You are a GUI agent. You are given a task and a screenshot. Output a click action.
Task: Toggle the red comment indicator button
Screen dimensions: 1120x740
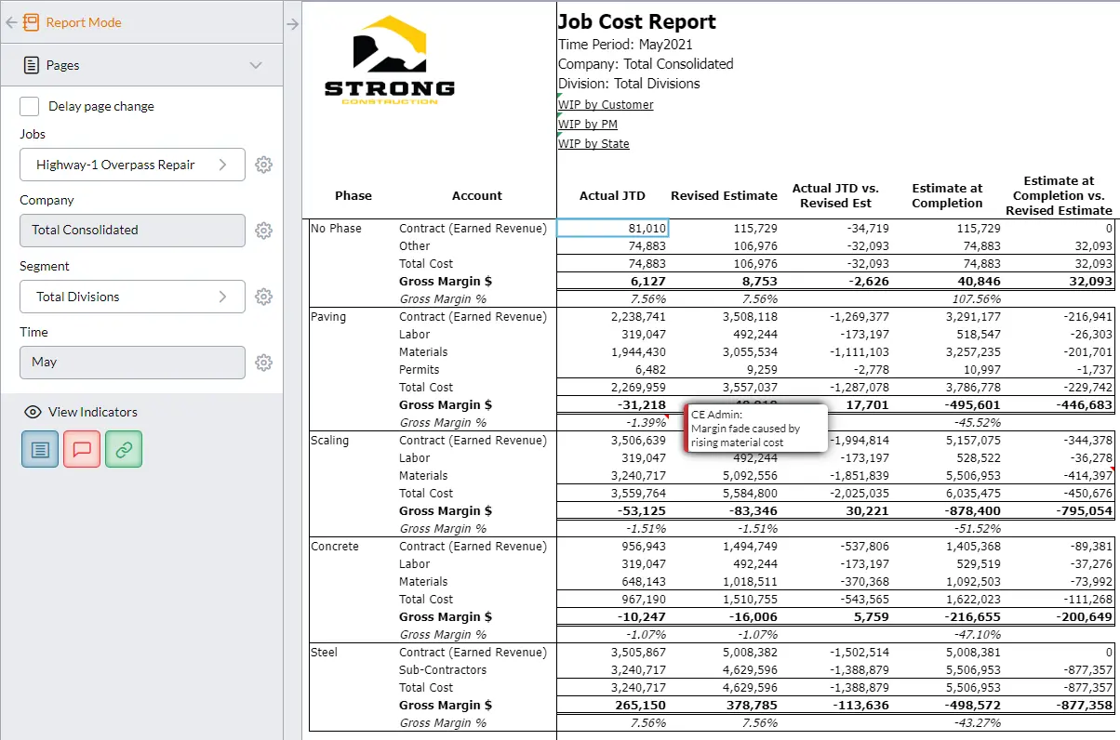point(82,449)
